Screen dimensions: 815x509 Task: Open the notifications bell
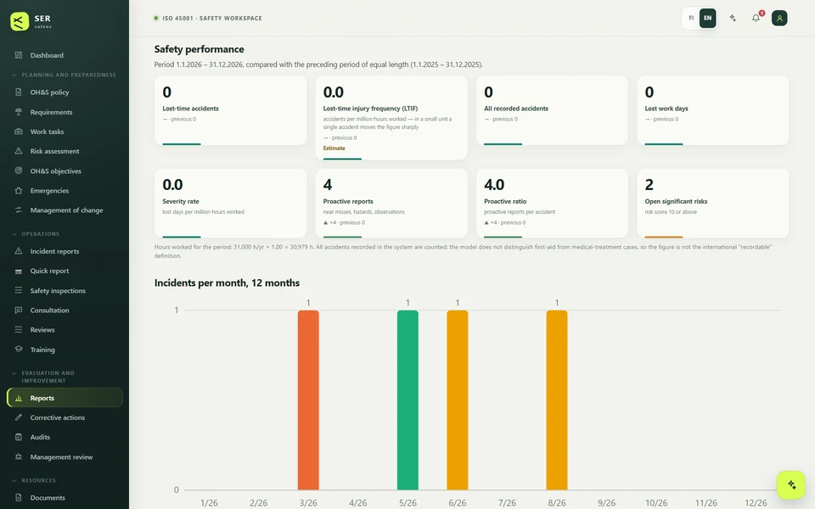(x=756, y=18)
